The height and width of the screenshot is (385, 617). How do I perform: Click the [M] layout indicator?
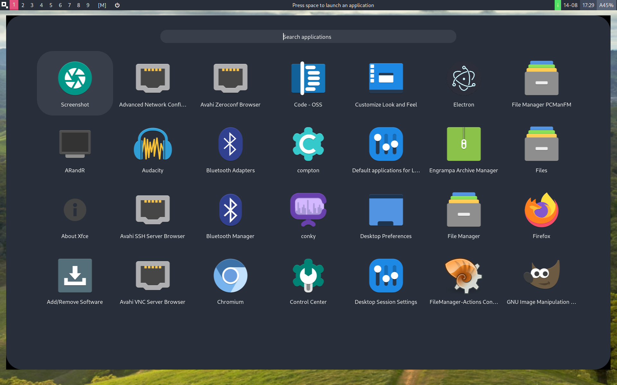102,5
